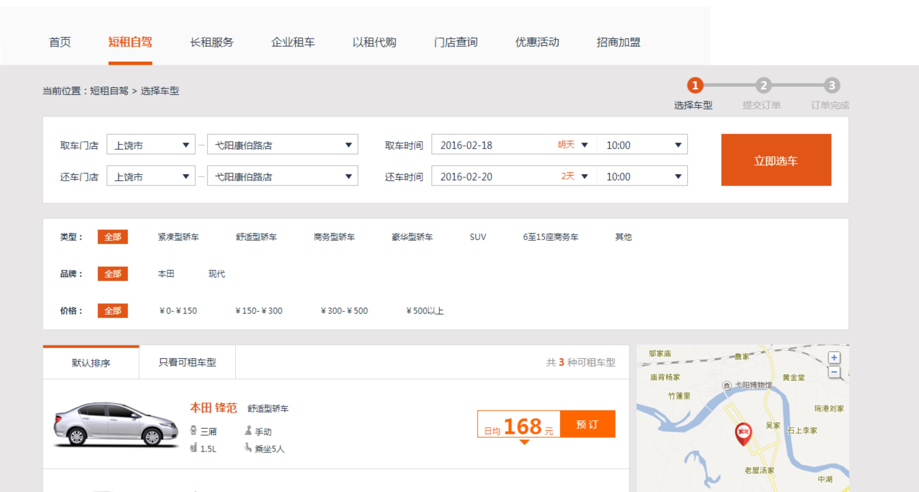This screenshot has width=919, height=492.
Task: Expand the price detail arrow under 168元
Action: 524,442
